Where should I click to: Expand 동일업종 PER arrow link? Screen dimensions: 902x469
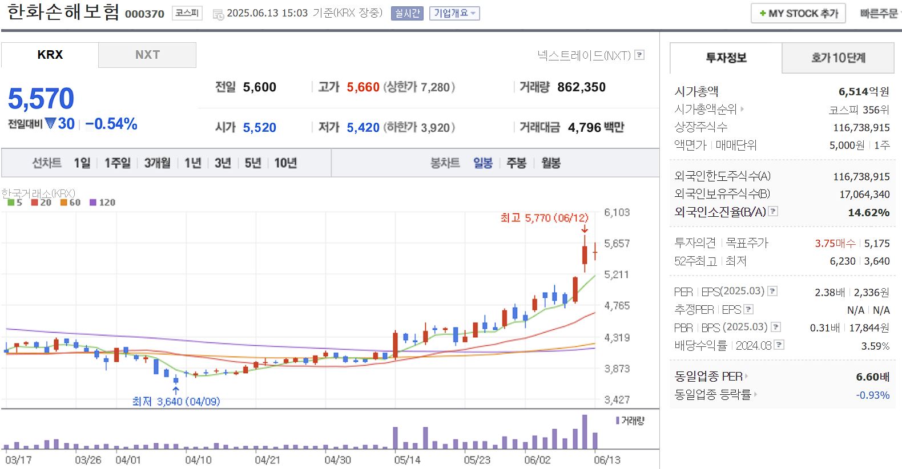(x=746, y=377)
